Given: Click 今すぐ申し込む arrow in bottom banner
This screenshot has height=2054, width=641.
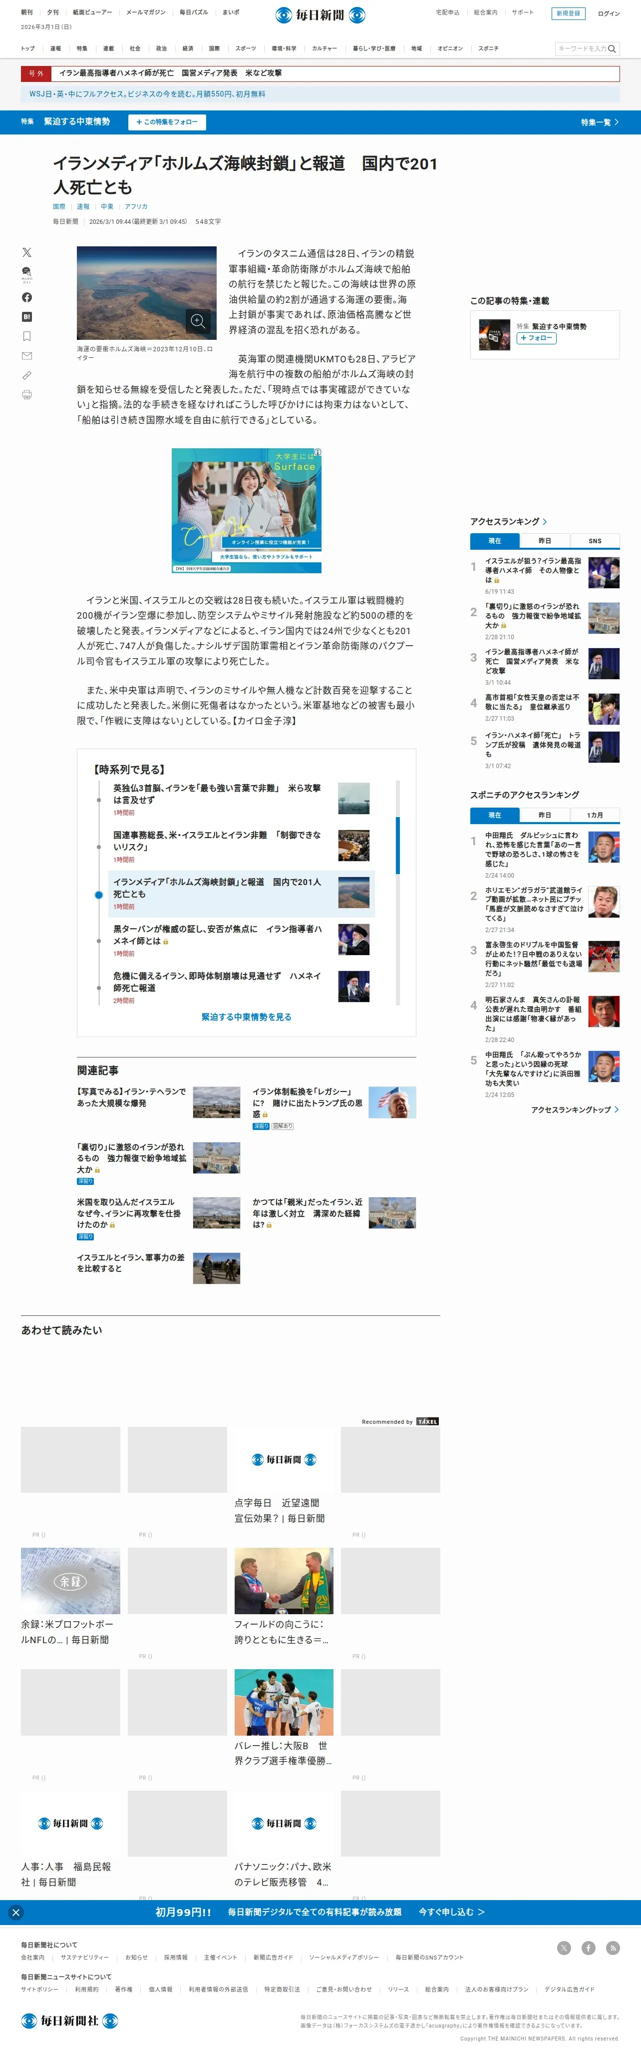Looking at the screenshot, I should coord(451,1912).
